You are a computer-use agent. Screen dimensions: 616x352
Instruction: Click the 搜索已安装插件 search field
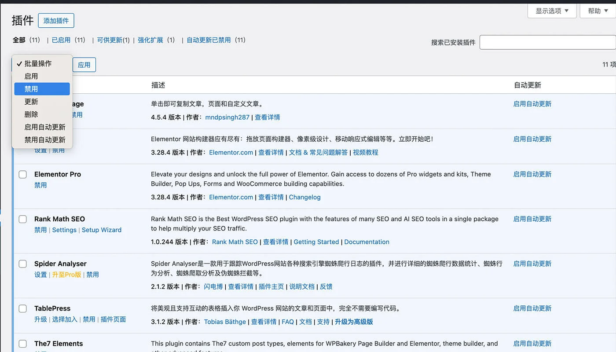(548, 42)
